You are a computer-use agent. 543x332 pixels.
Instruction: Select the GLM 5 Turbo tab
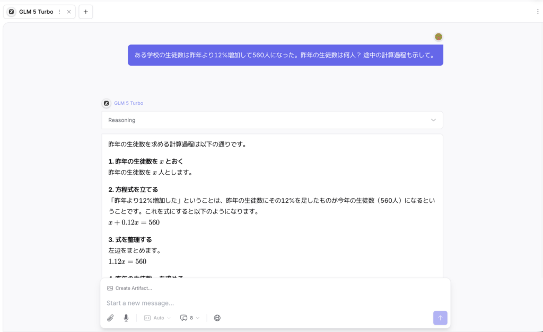click(x=36, y=12)
